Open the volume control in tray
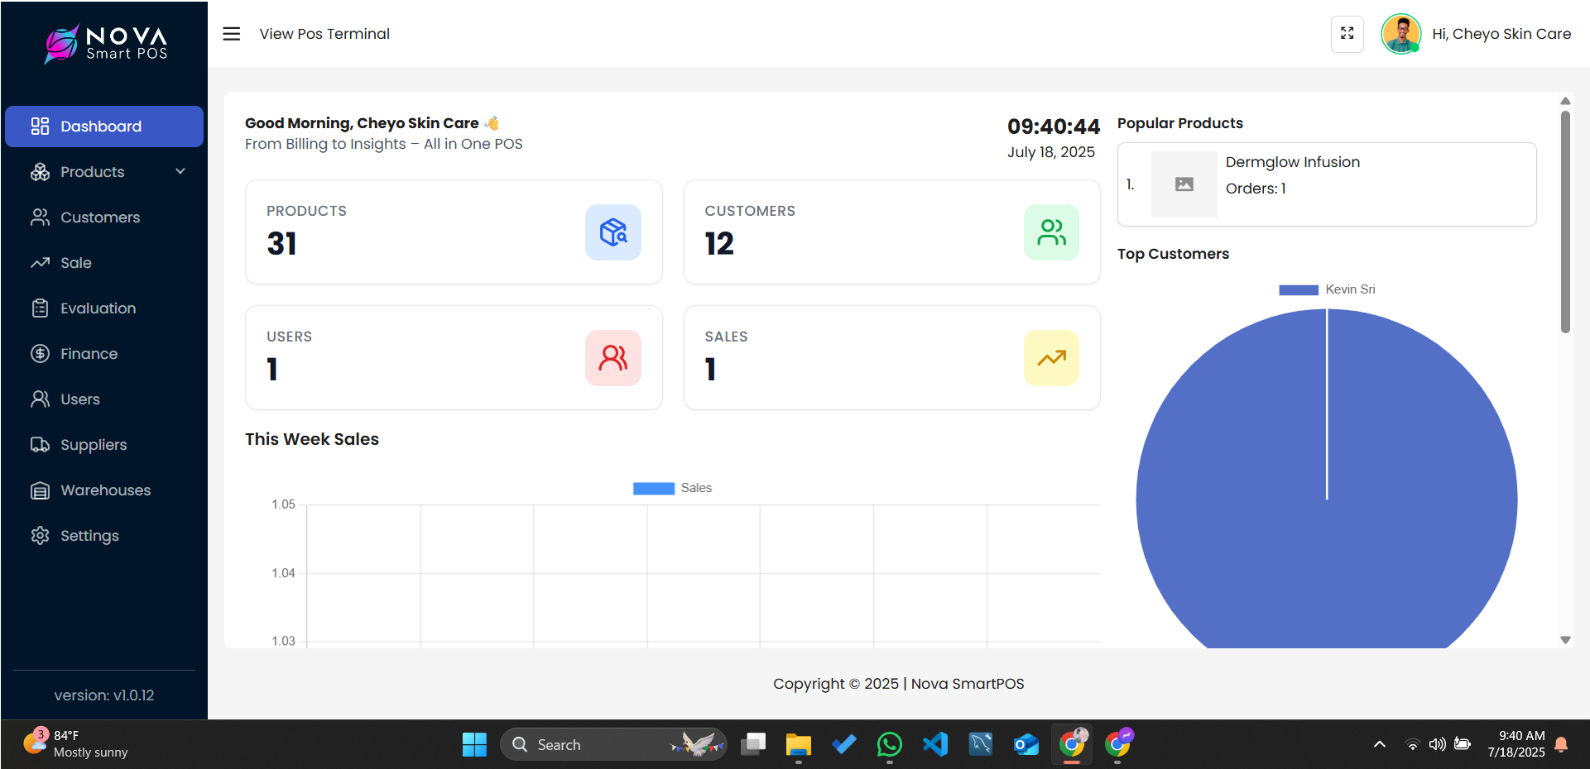1590x769 pixels. point(1438,744)
